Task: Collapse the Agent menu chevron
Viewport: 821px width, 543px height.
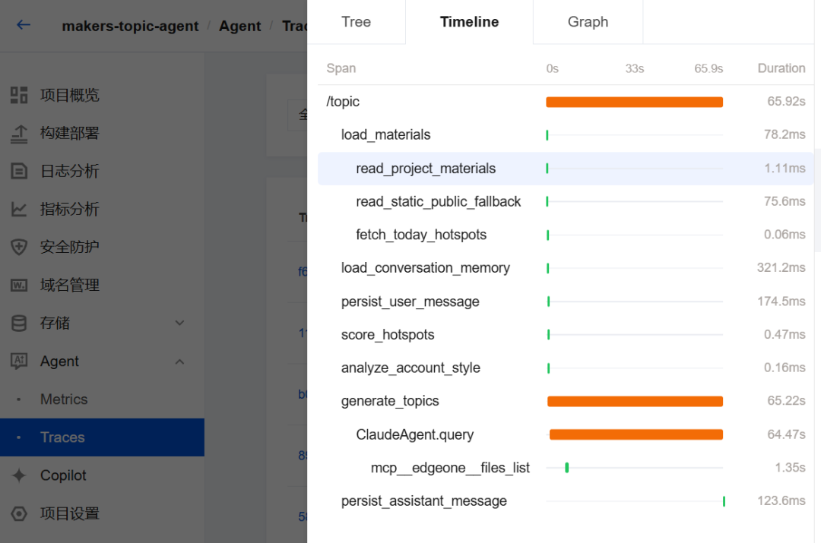Action: tap(179, 361)
